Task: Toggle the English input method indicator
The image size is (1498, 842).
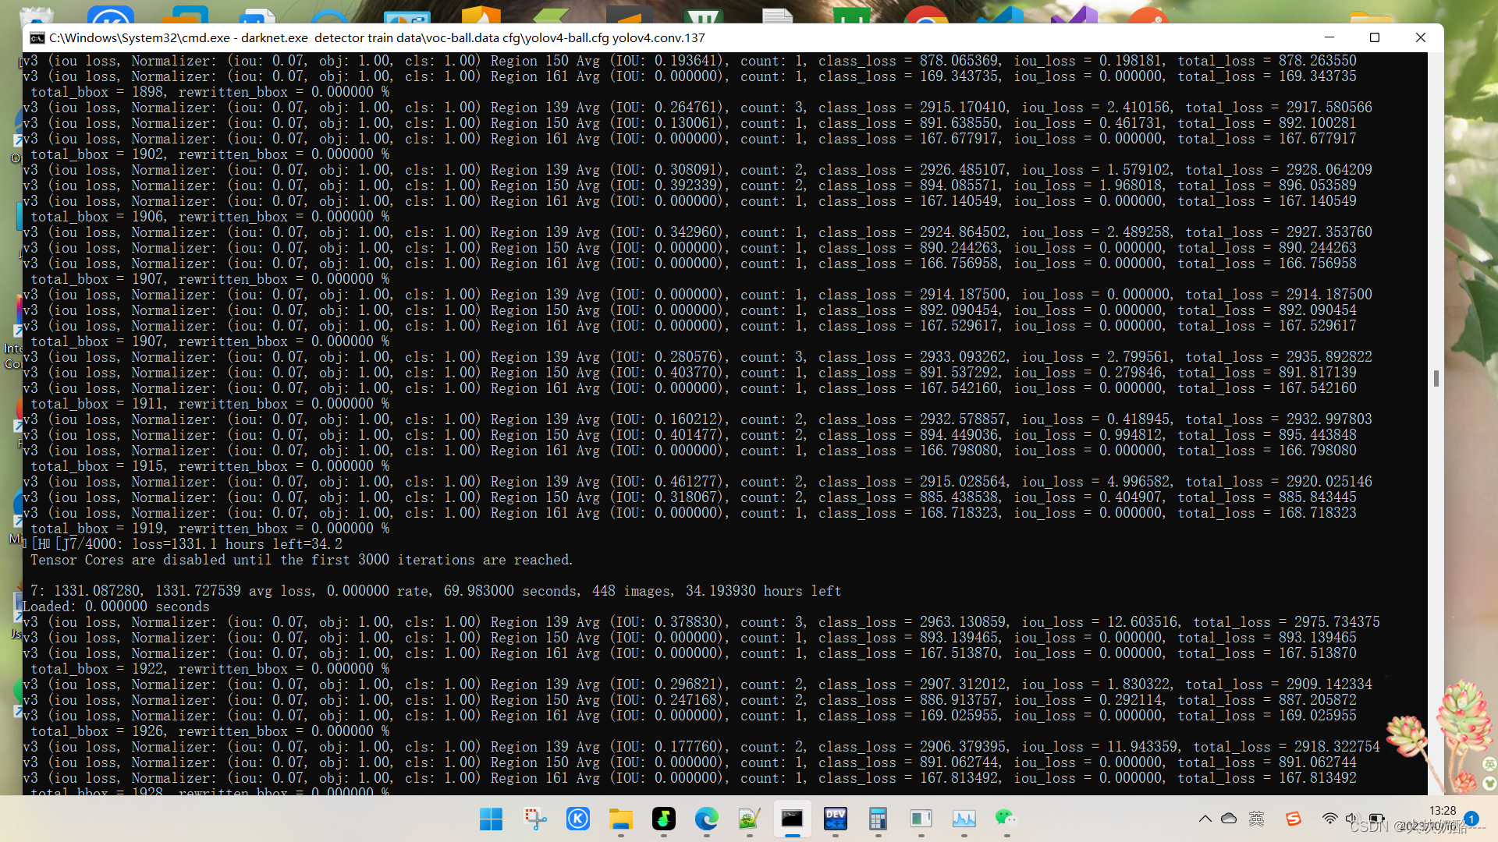Action: [1256, 819]
